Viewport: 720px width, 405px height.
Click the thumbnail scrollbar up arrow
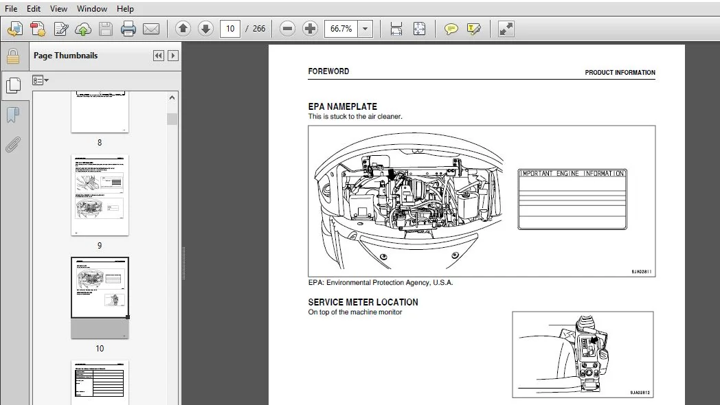click(x=172, y=97)
